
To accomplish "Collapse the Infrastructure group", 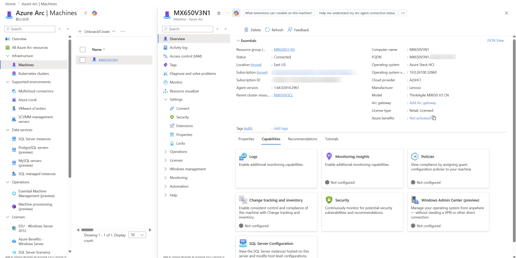I will pyautogui.click(x=8, y=56).
